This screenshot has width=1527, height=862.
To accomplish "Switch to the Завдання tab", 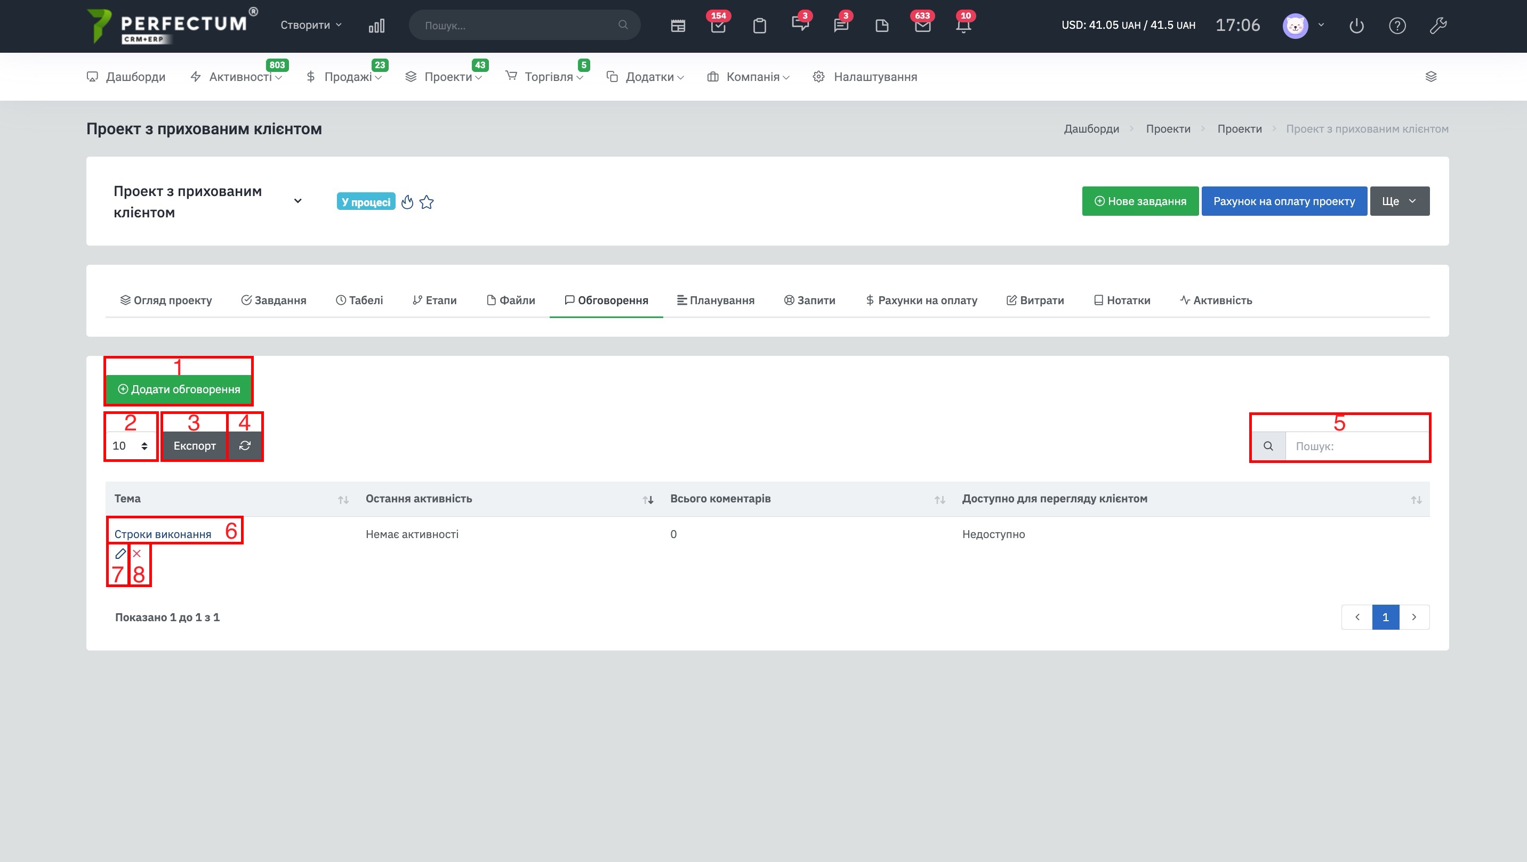I will tap(274, 300).
